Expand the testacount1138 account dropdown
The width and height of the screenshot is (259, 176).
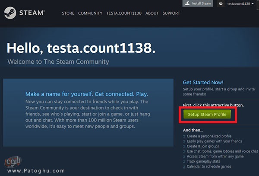pos(240,3)
